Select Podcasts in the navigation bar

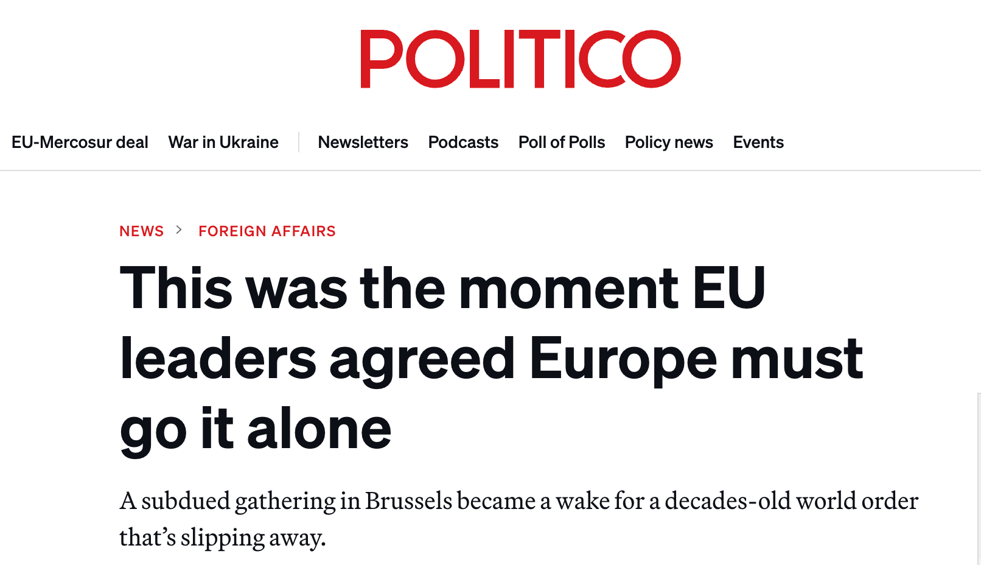pyautogui.click(x=463, y=142)
